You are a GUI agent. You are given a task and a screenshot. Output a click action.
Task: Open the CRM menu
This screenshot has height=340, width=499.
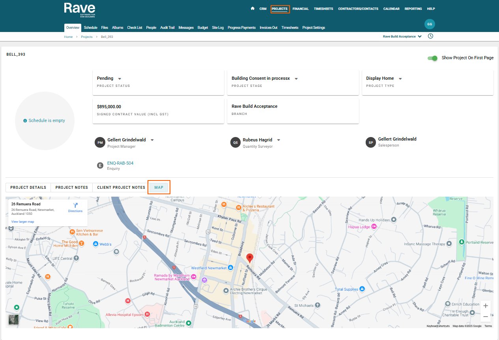point(263,9)
